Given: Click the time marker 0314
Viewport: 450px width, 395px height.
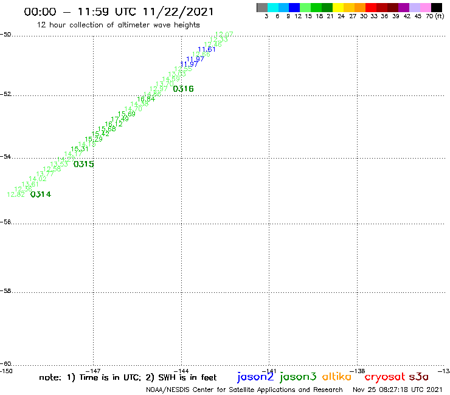Looking at the screenshot, I should click(x=41, y=194).
